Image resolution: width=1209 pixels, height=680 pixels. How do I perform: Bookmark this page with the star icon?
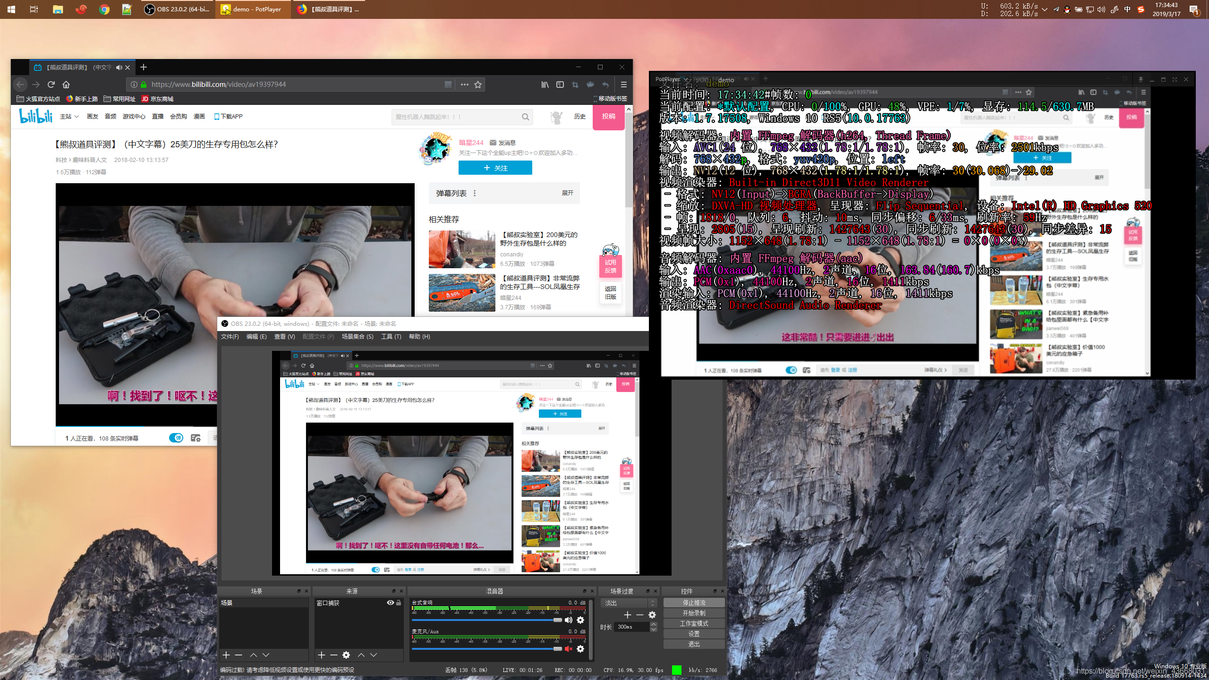pos(478,85)
